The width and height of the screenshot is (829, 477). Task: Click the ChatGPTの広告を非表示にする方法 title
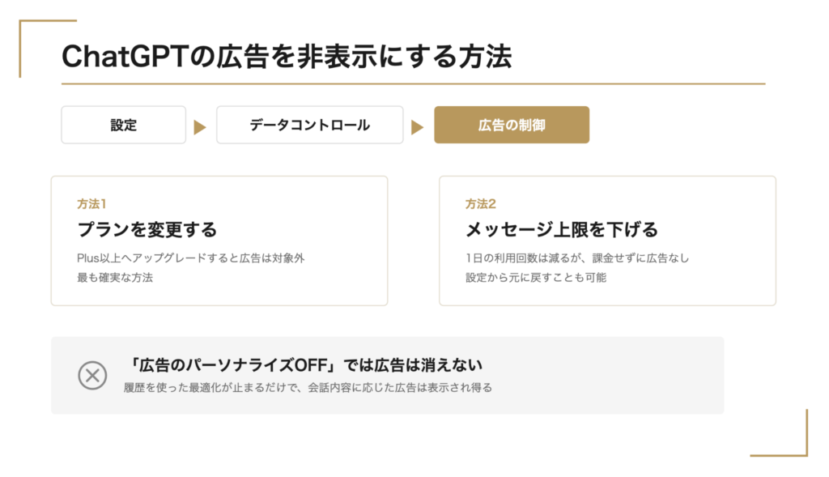click(x=287, y=56)
